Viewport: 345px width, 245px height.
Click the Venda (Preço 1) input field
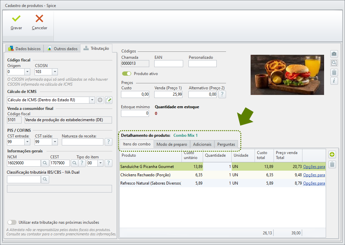click(168, 94)
